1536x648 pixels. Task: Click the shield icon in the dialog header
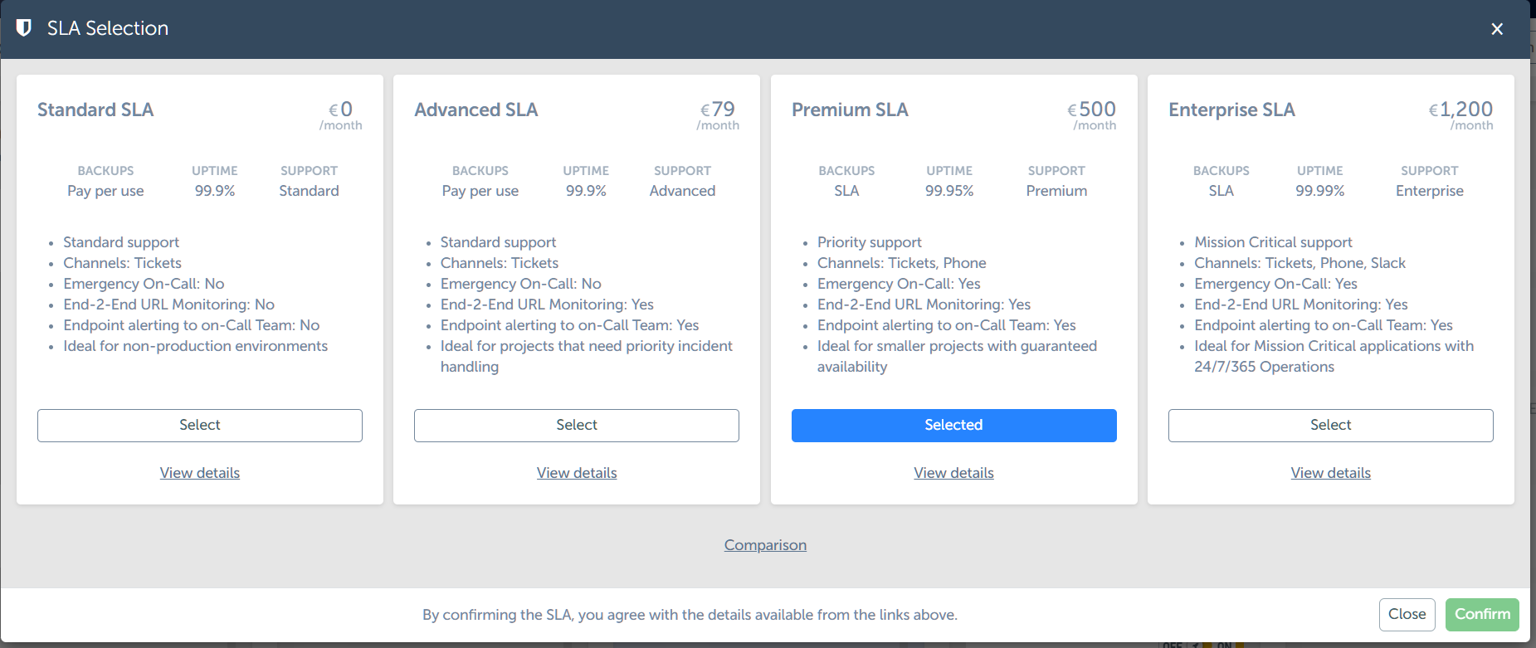(24, 28)
